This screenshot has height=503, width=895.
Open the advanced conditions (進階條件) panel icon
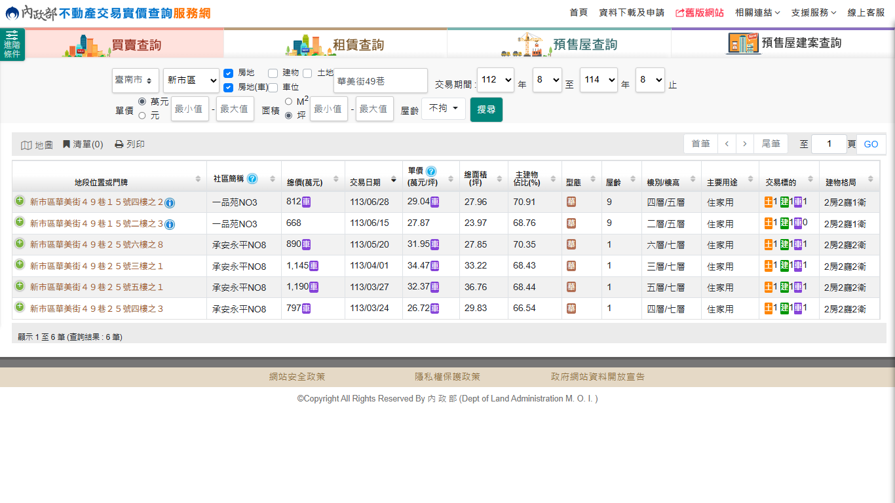(12, 44)
